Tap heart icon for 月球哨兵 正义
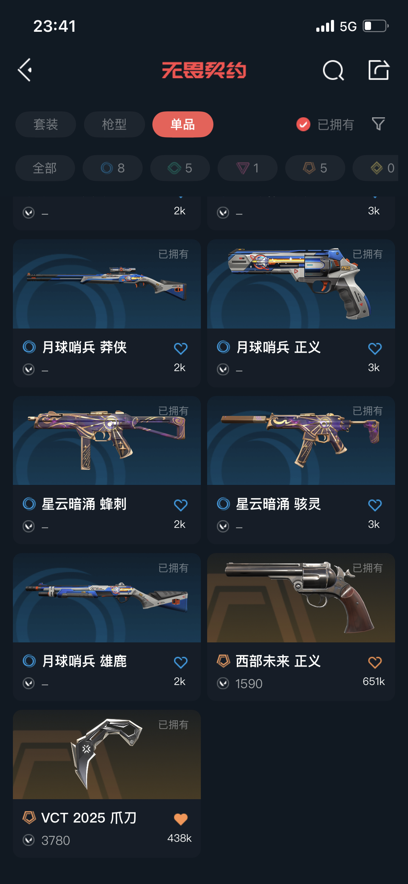Image resolution: width=408 pixels, height=884 pixels. click(375, 348)
